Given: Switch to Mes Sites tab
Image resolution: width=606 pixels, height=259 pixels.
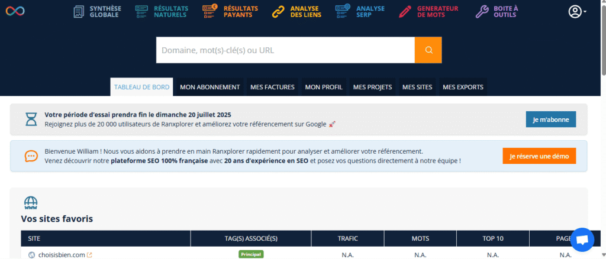Looking at the screenshot, I should coord(417,88).
